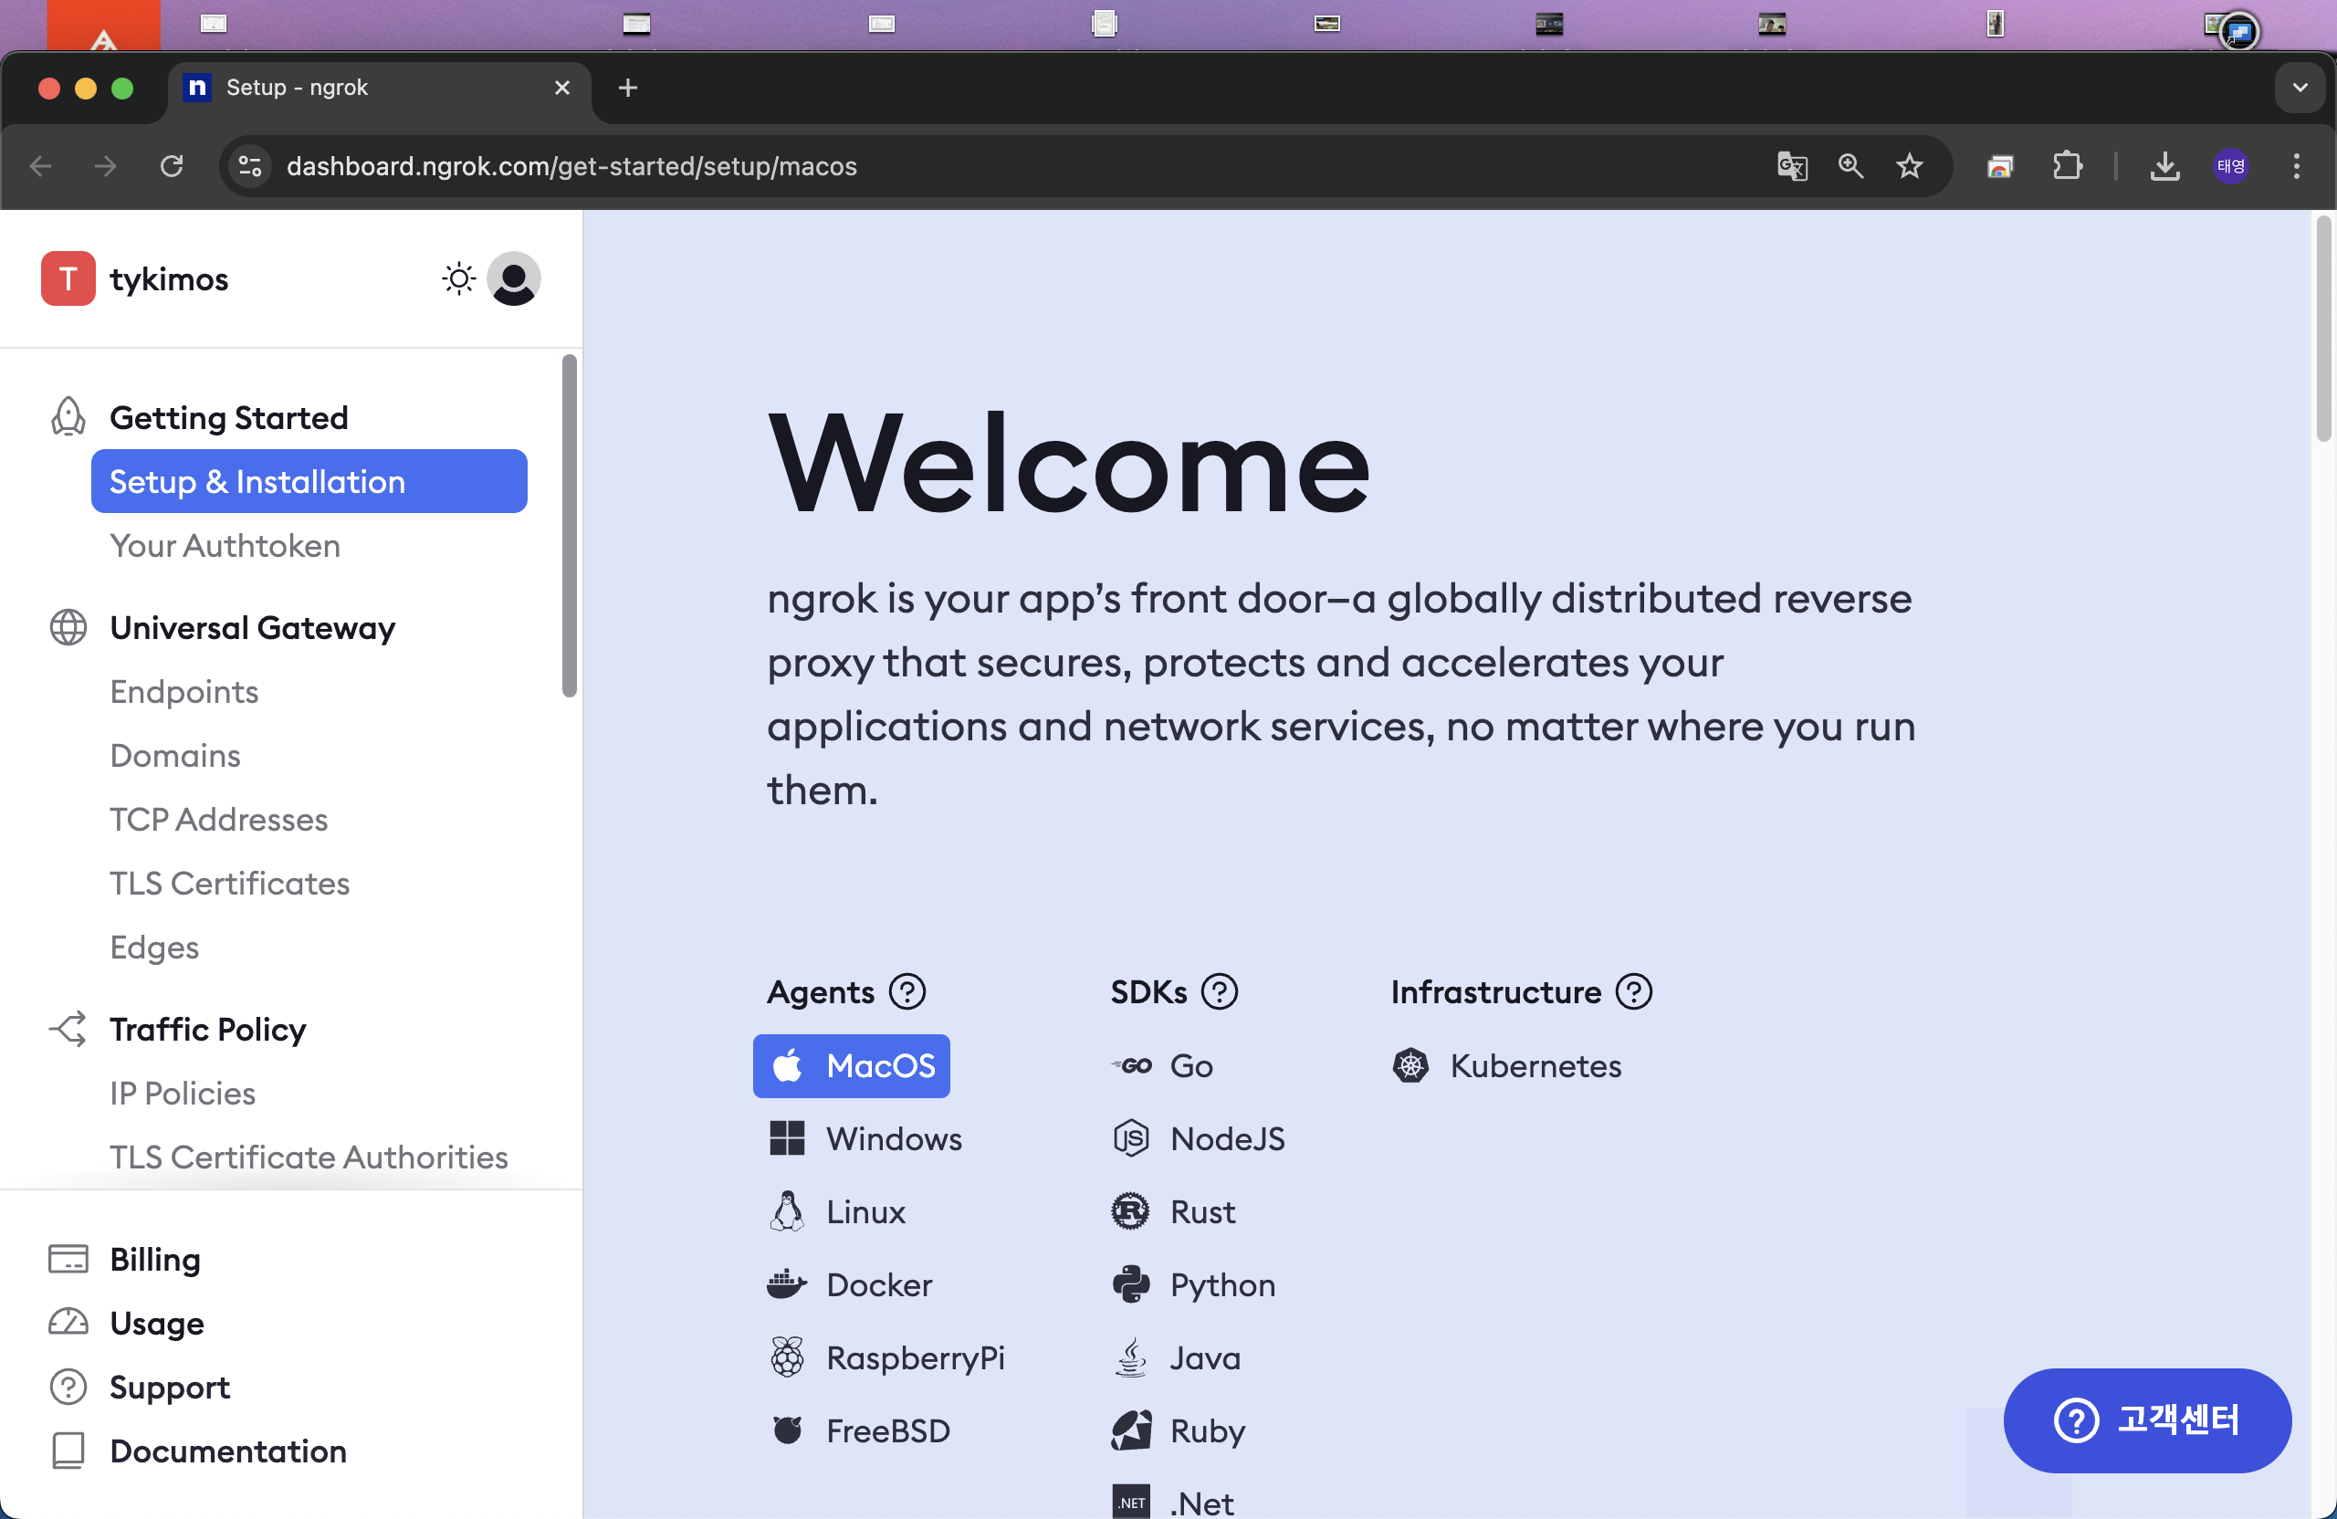The width and height of the screenshot is (2337, 1519).
Task: Choose the NodeJS SDK
Action: point(1198,1139)
